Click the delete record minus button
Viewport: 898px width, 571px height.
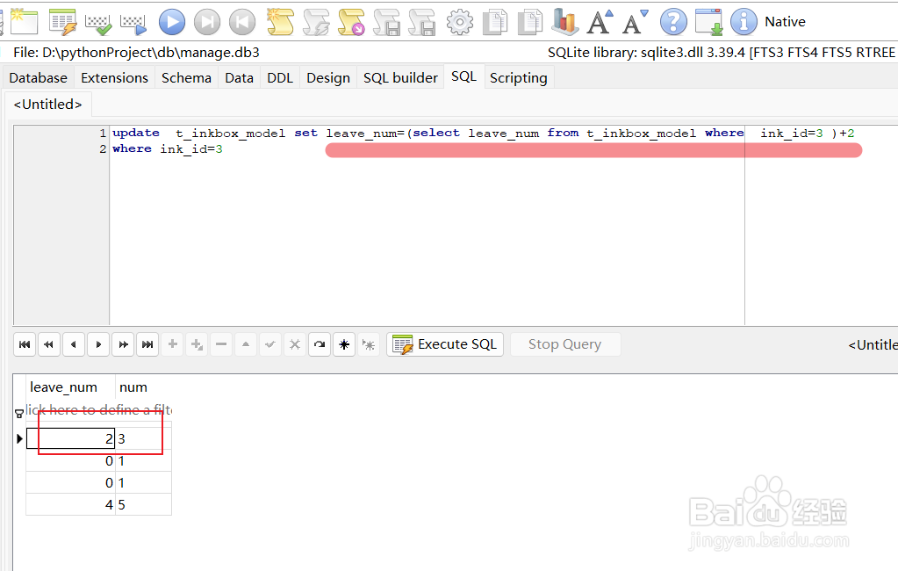(221, 344)
